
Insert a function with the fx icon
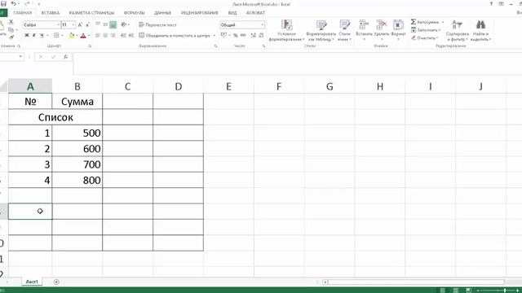[65, 57]
